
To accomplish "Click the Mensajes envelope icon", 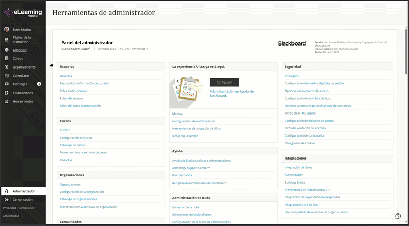I will 7,84.
